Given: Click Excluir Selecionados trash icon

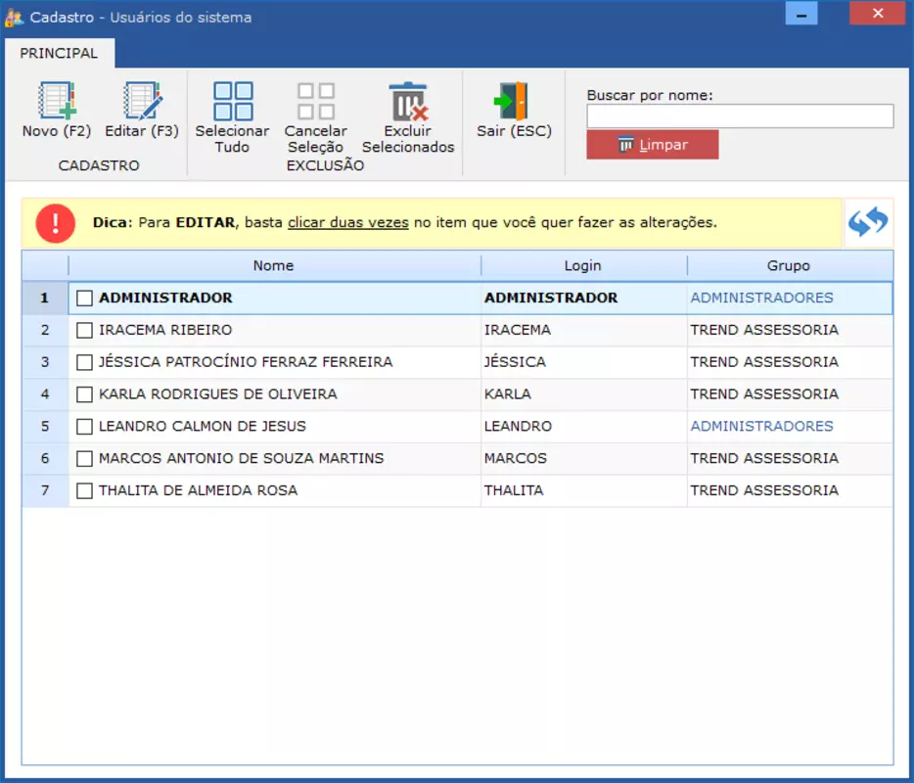Looking at the screenshot, I should 408,100.
